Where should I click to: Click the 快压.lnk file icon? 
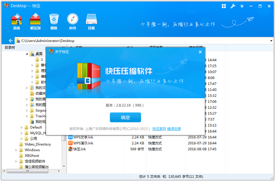[70, 149]
